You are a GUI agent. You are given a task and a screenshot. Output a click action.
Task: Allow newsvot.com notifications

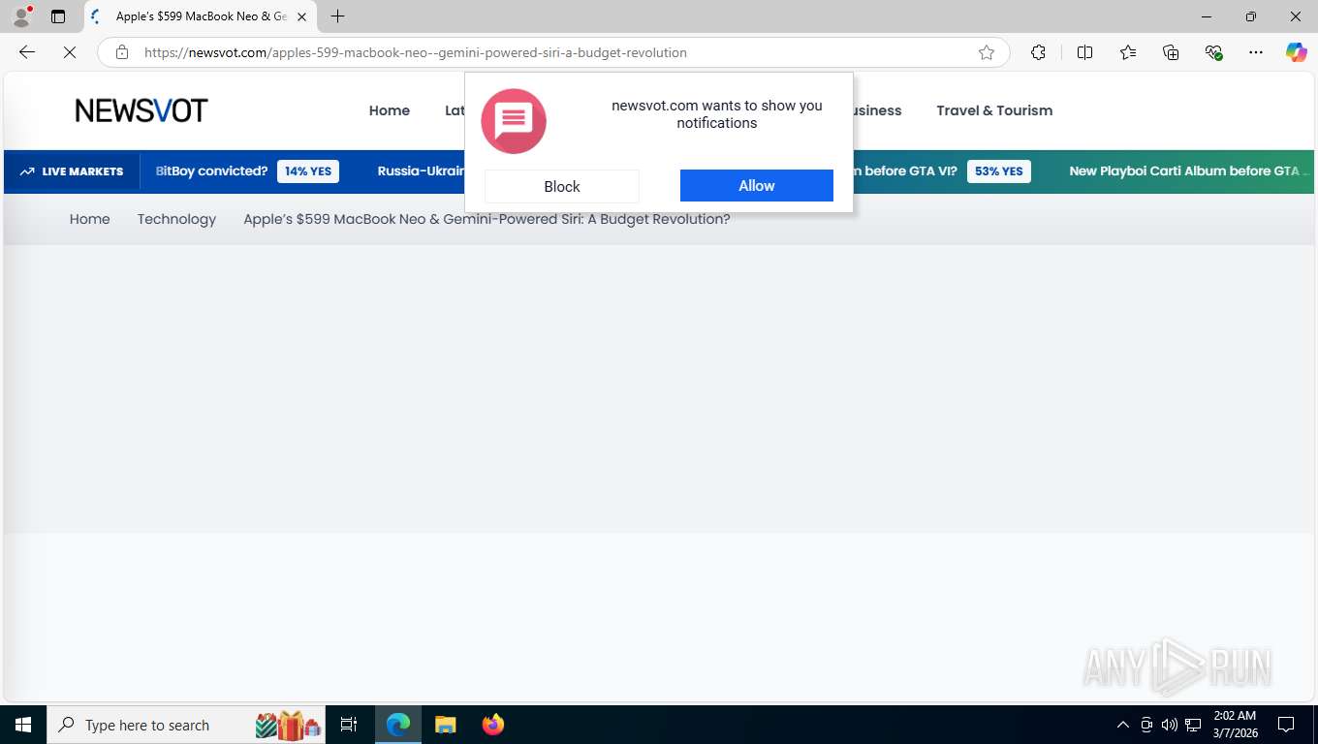coord(757,186)
